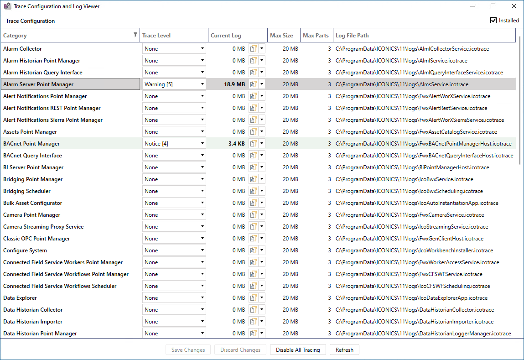This screenshot has height=360, width=524.
Task: Click the application icon in title bar
Action: click(x=7, y=6)
